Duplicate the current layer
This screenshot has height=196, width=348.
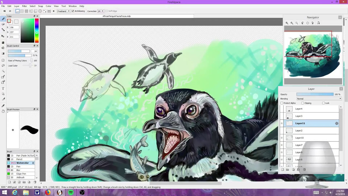[x=293, y=170]
